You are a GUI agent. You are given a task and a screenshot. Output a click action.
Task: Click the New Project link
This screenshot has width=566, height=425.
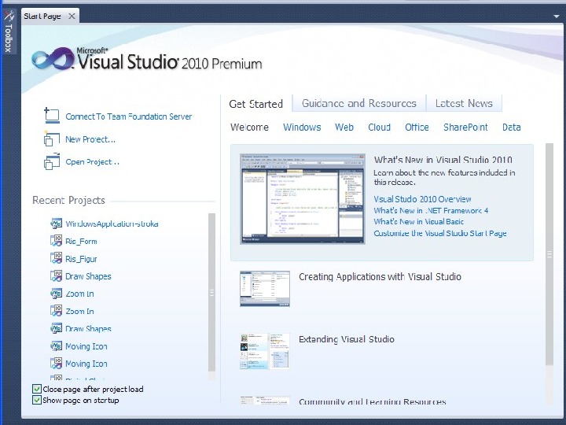90,139
